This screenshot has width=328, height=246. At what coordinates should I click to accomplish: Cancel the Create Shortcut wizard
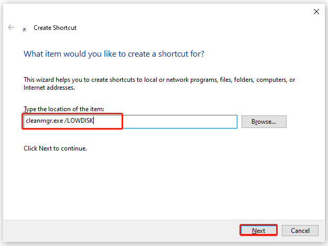pos(300,230)
